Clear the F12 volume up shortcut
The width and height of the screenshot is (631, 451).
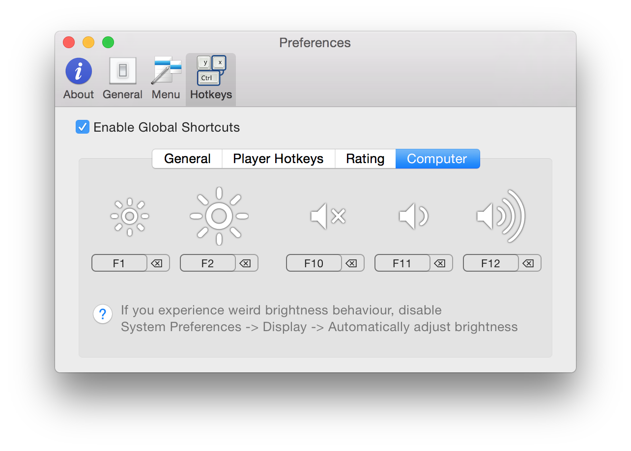[x=528, y=263]
